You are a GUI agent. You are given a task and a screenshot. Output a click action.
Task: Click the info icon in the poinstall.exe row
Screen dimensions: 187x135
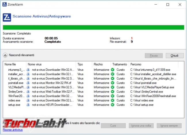pyautogui.click(x=28, y=83)
